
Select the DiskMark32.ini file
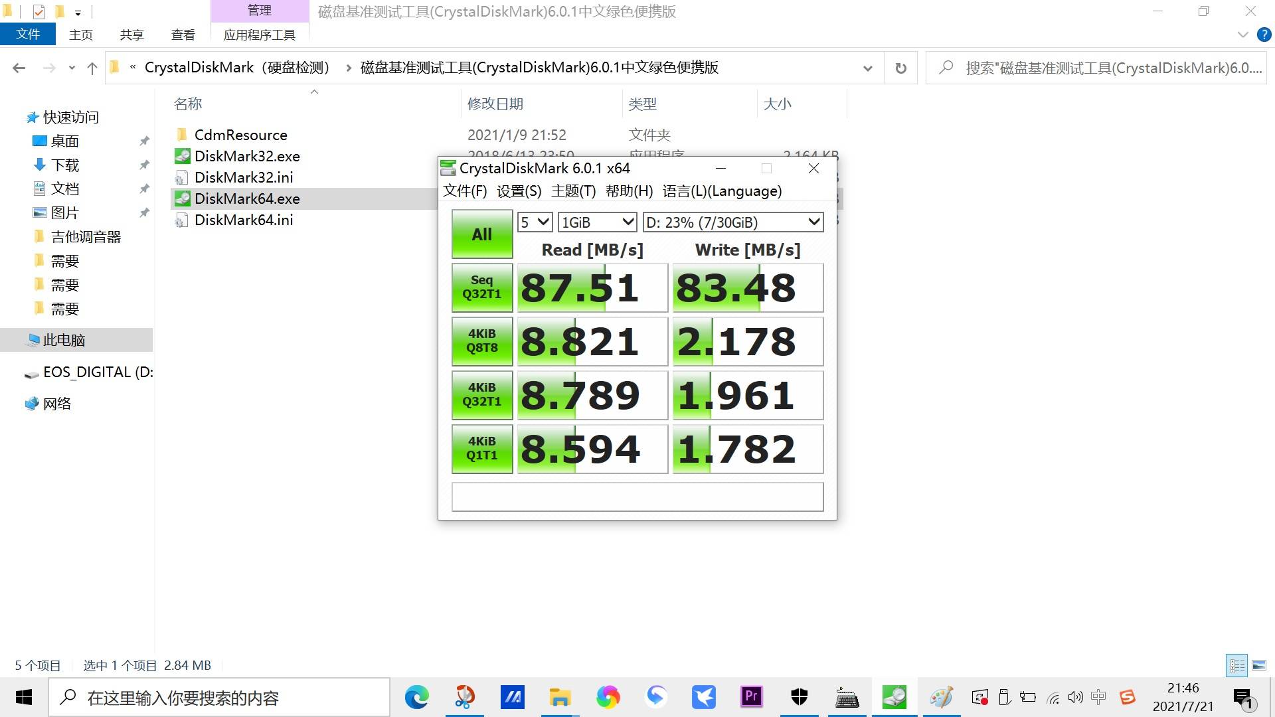(x=243, y=177)
